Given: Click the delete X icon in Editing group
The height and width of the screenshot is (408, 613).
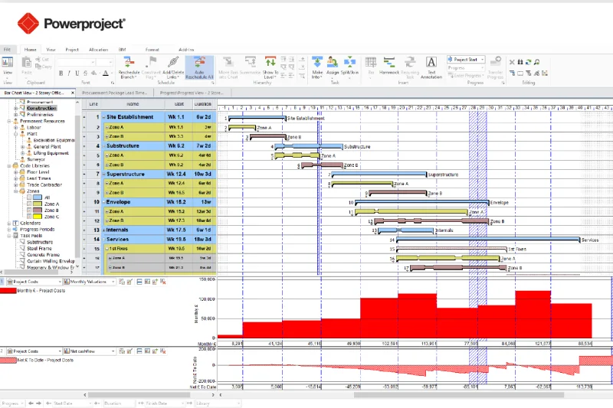Looking at the screenshot, I should pos(512,62).
